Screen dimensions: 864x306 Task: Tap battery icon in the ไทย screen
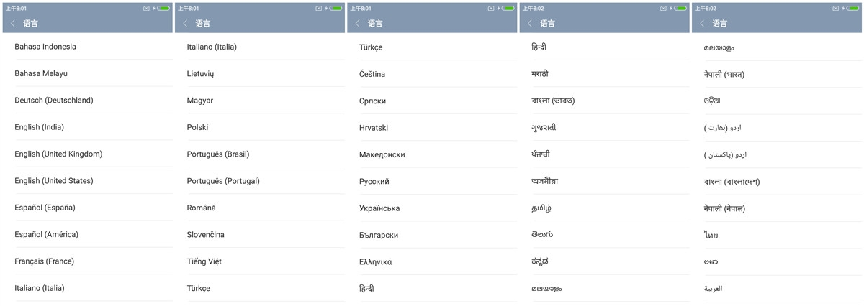(852, 9)
